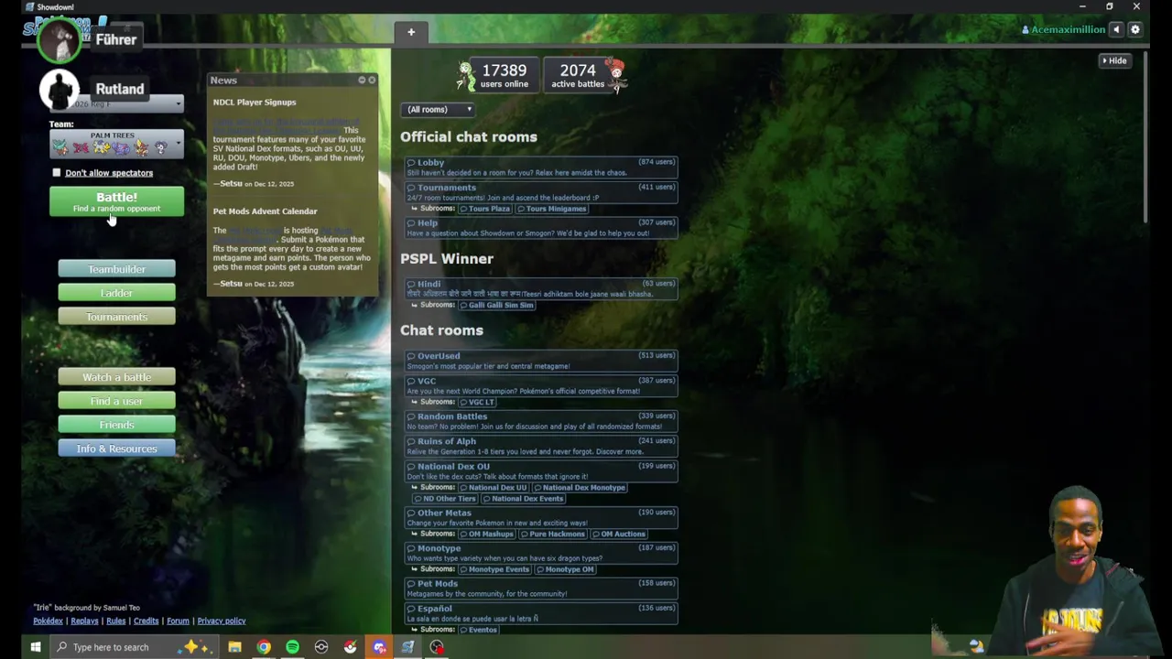Open the Monotype OM subroom

click(x=565, y=569)
